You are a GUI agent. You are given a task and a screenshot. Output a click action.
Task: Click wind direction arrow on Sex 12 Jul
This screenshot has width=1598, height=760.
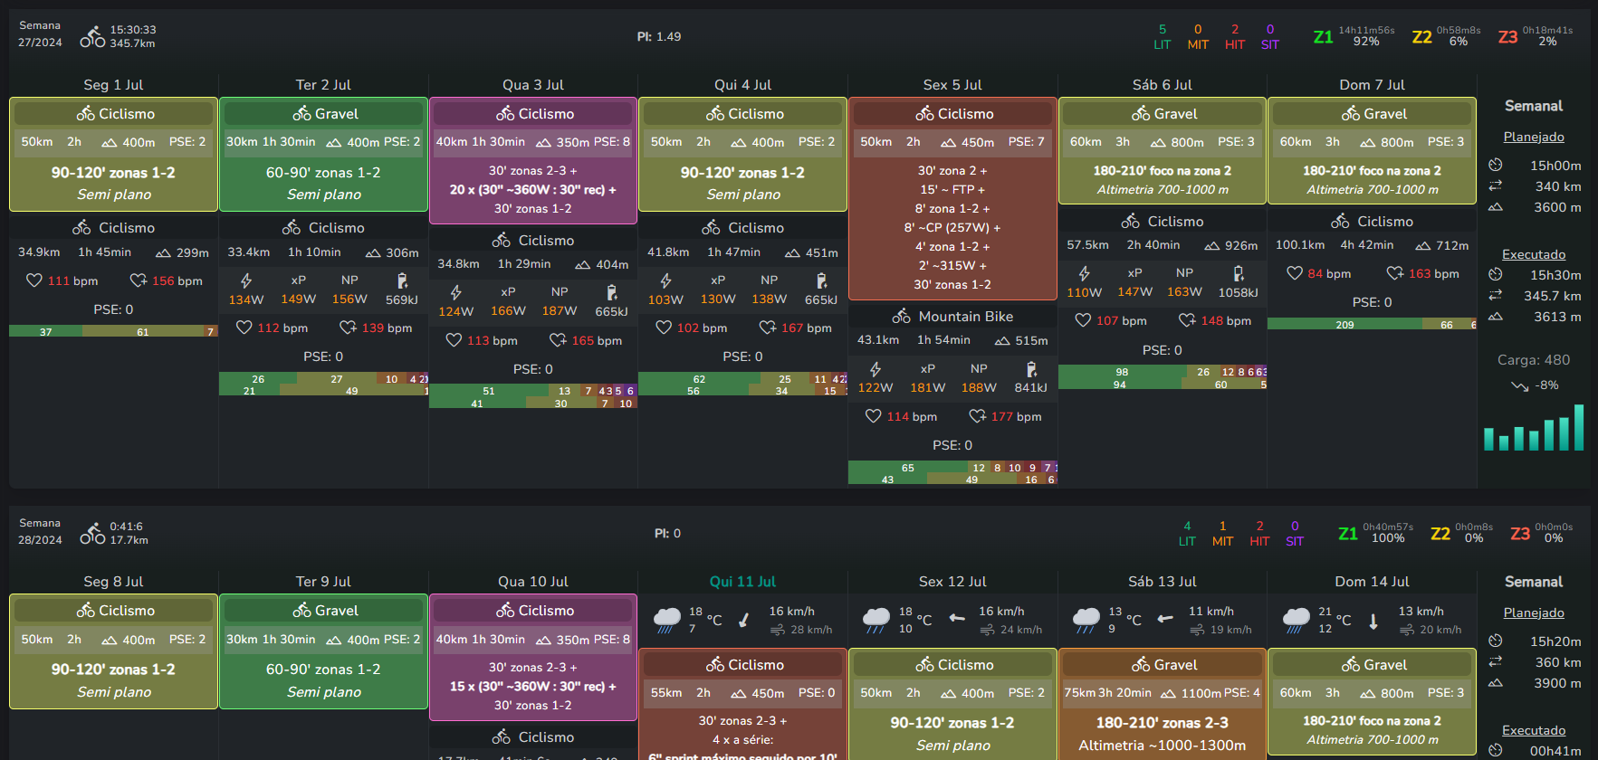click(957, 618)
